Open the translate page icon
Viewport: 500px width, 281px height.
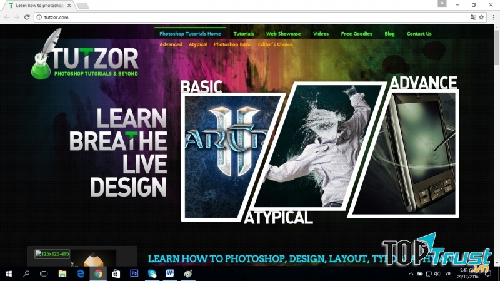tap(473, 18)
